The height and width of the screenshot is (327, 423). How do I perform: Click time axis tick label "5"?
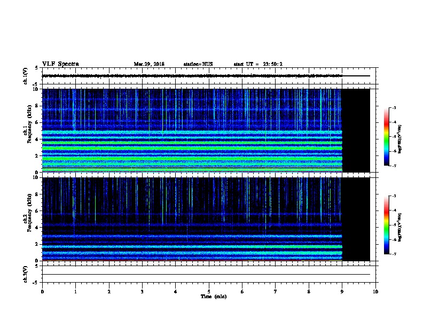209,292
